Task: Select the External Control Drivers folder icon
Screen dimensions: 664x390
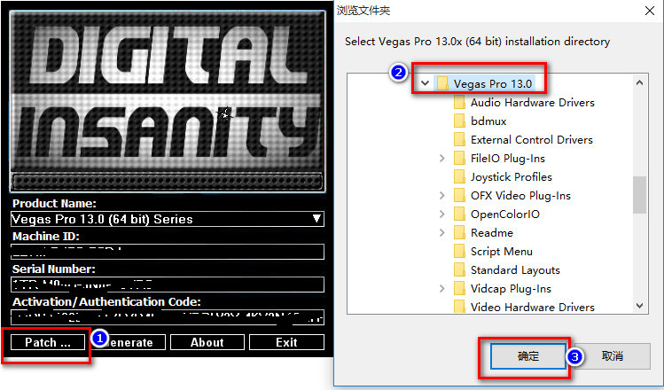Action: coord(459,140)
